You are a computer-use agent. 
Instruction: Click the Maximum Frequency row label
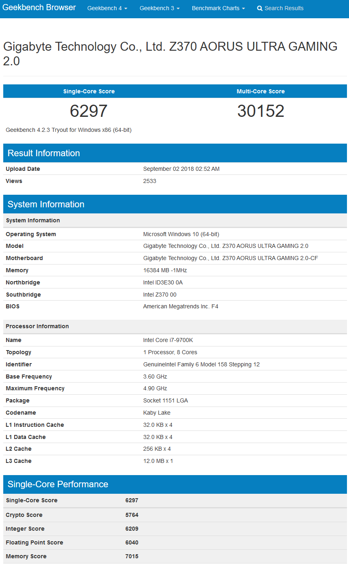click(x=35, y=388)
